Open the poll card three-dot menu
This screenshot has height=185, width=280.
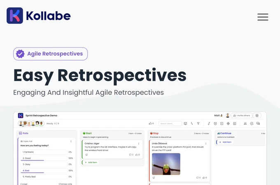point(71,141)
